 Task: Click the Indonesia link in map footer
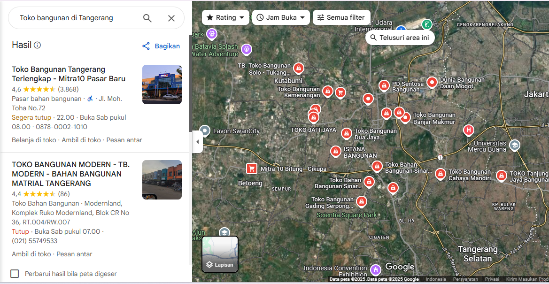coord(435,279)
